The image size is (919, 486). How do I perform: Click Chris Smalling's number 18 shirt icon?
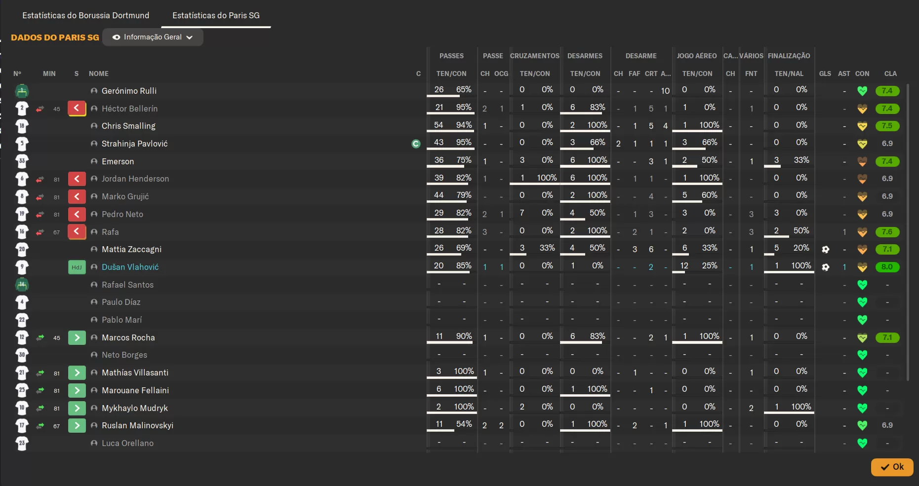tap(22, 126)
